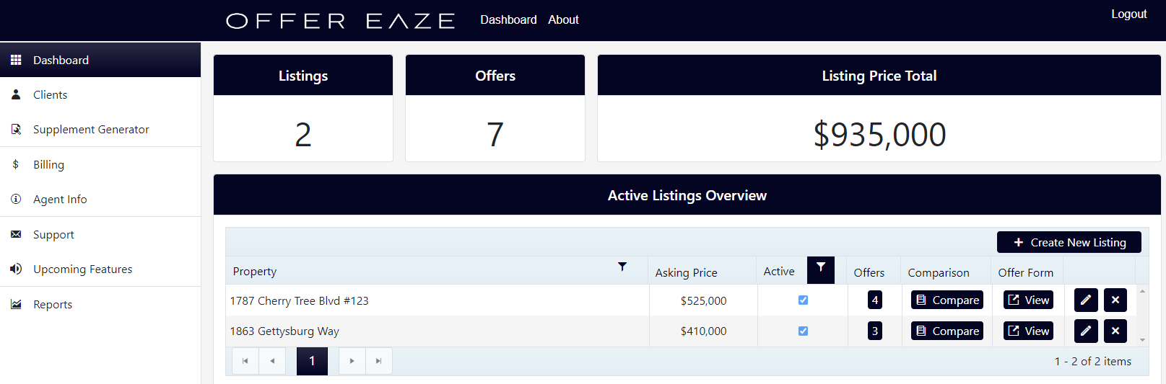This screenshot has width=1166, height=384.
Task: Open Supplement Generator in the sidebar
Action: (91, 130)
